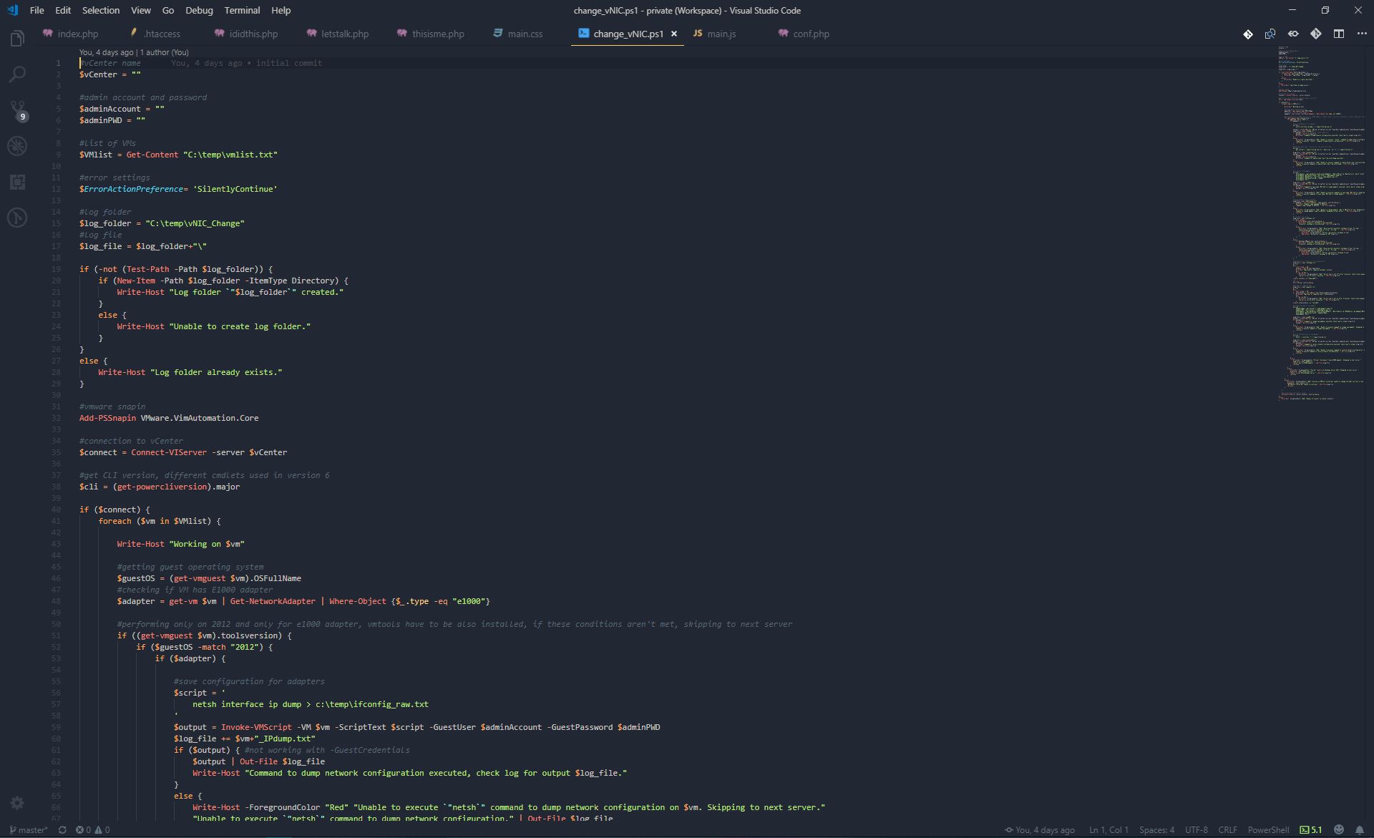Click PowerShell version 5.1 indicator
This screenshot has height=838, width=1374.
coord(1311,830)
